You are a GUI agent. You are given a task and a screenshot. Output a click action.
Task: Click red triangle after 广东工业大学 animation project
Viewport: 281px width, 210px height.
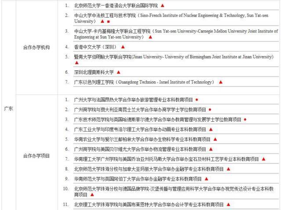point(210,130)
